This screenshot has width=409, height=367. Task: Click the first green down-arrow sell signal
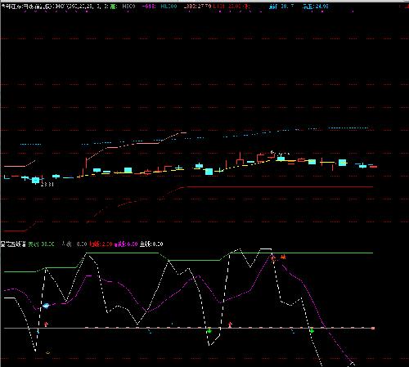[x=209, y=331]
